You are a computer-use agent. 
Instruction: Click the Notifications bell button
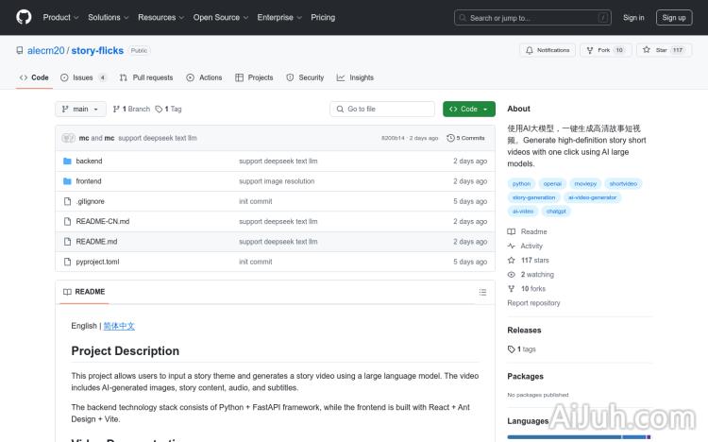click(x=547, y=50)
